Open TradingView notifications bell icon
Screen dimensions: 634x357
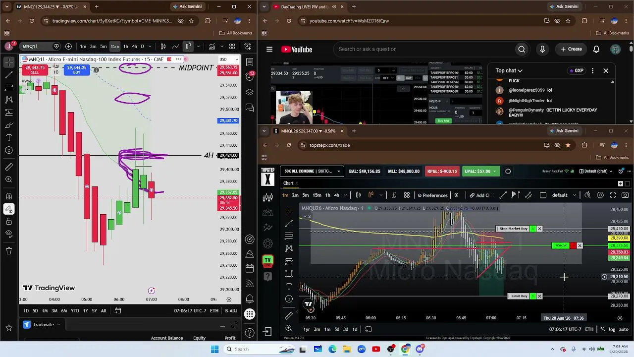[250, 299]
